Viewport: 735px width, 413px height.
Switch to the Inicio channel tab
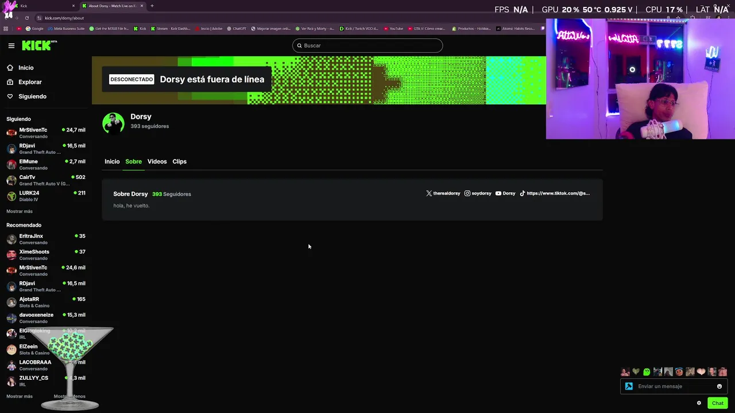point(112,161)
